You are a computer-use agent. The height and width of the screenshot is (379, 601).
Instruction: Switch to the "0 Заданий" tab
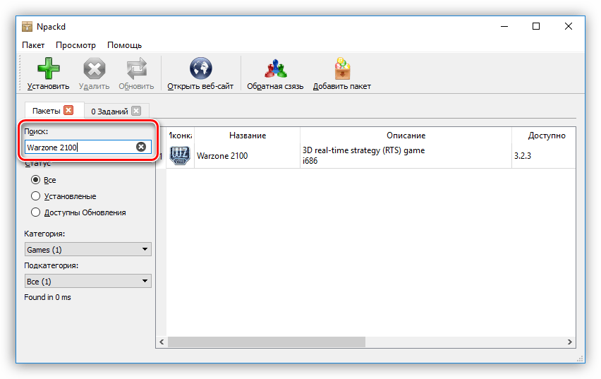(x=109, y=111)
